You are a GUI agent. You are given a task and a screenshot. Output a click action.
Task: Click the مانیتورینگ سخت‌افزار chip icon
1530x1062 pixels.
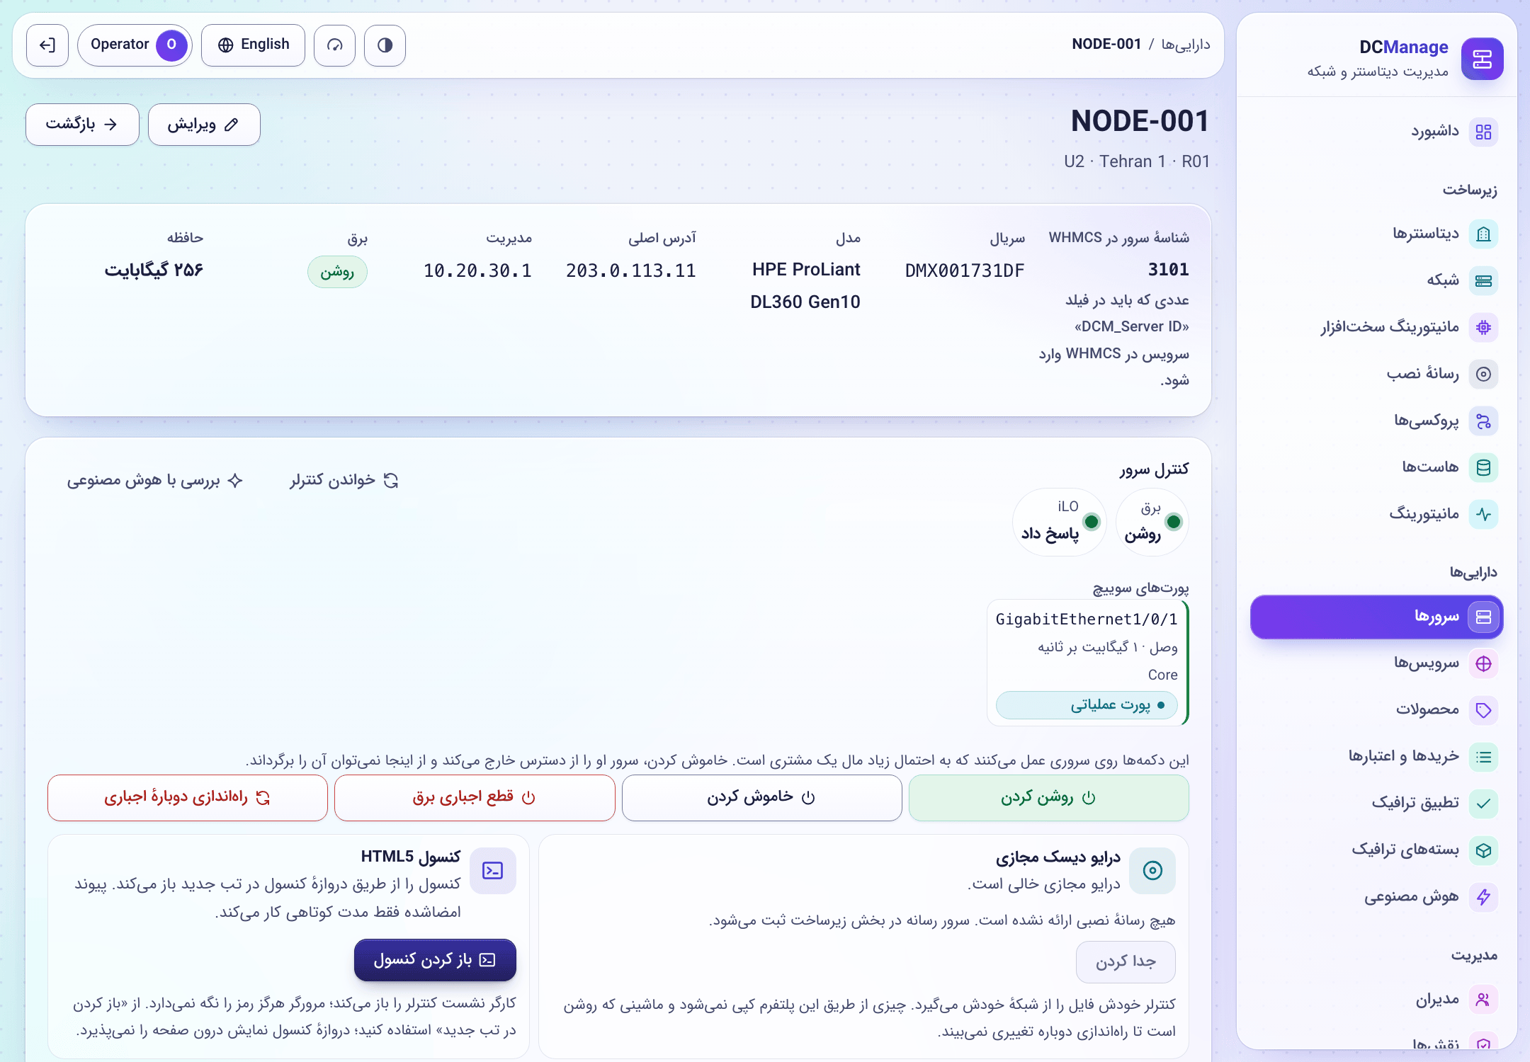coord(1483,327)
